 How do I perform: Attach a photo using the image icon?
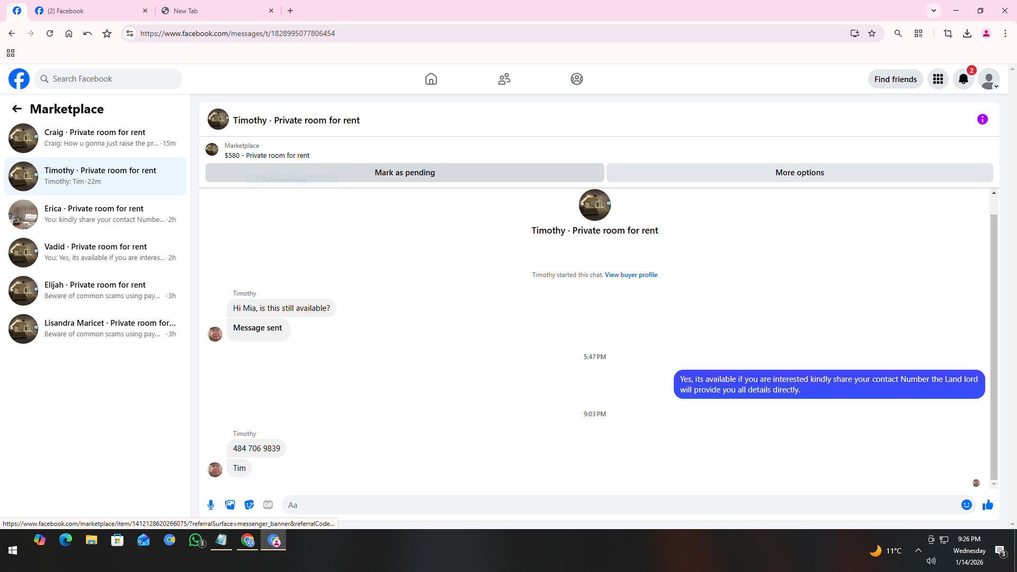[230, 505]
